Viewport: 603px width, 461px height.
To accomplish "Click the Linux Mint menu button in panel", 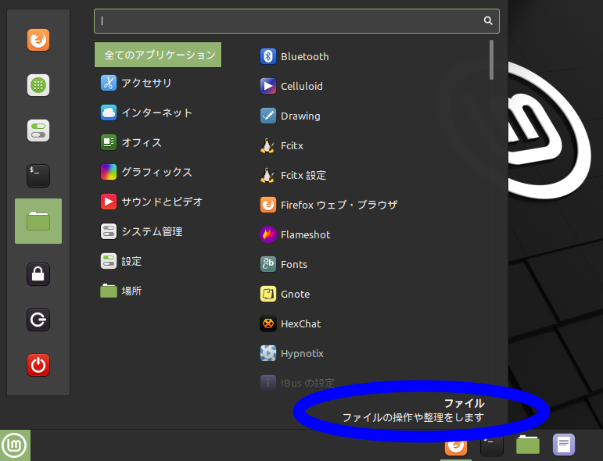I will pos(15,445).
